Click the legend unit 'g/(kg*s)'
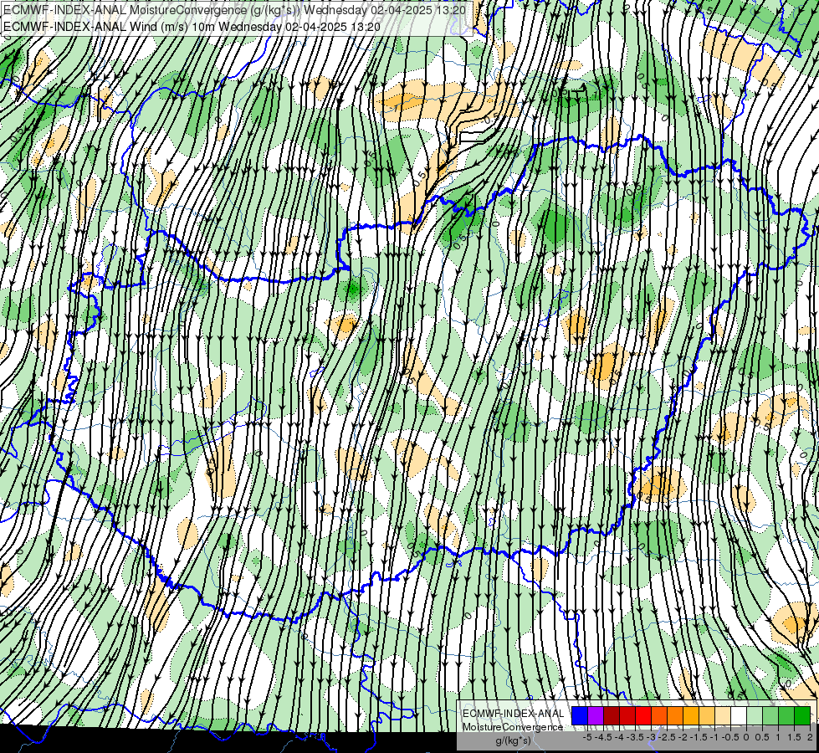The image size is (819, 753). tap(513, 740)
